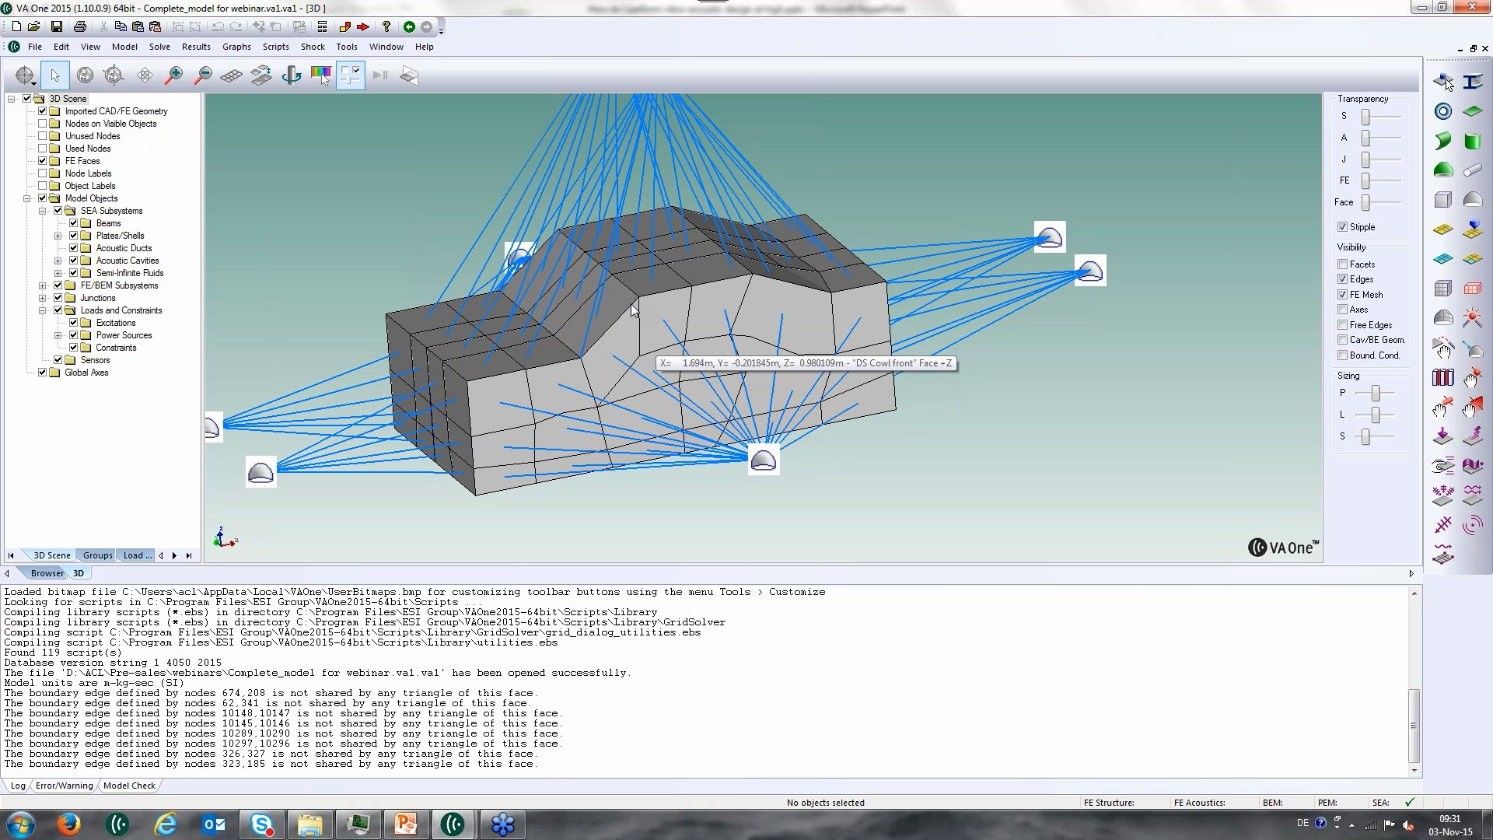Toggle Imported CAD/FE Geometry checkbox
Screen dimensions: 1493x840
pos(43,111)
